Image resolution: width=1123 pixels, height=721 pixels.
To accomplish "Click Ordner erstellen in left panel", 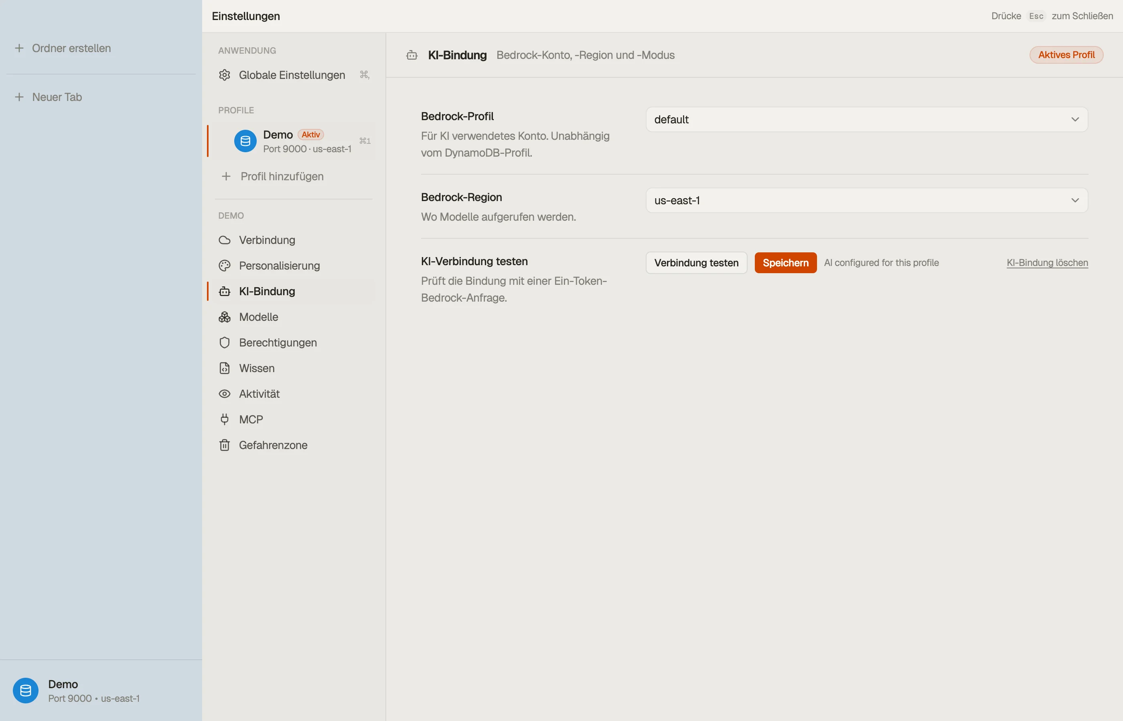I will [71, 48].
